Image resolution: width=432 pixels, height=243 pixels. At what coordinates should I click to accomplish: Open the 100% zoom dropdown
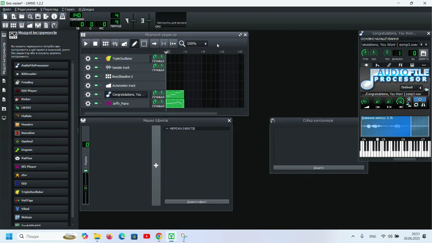tap(197, 44)
